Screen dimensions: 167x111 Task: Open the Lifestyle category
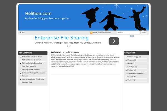131,67
